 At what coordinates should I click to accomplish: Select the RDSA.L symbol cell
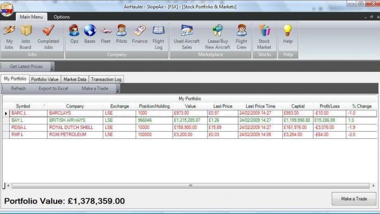(x=28, y=127)
